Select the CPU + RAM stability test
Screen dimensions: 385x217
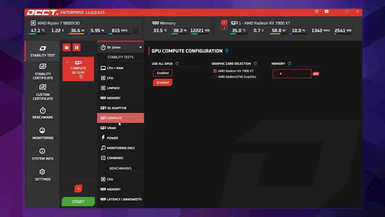tap(121, 68)
